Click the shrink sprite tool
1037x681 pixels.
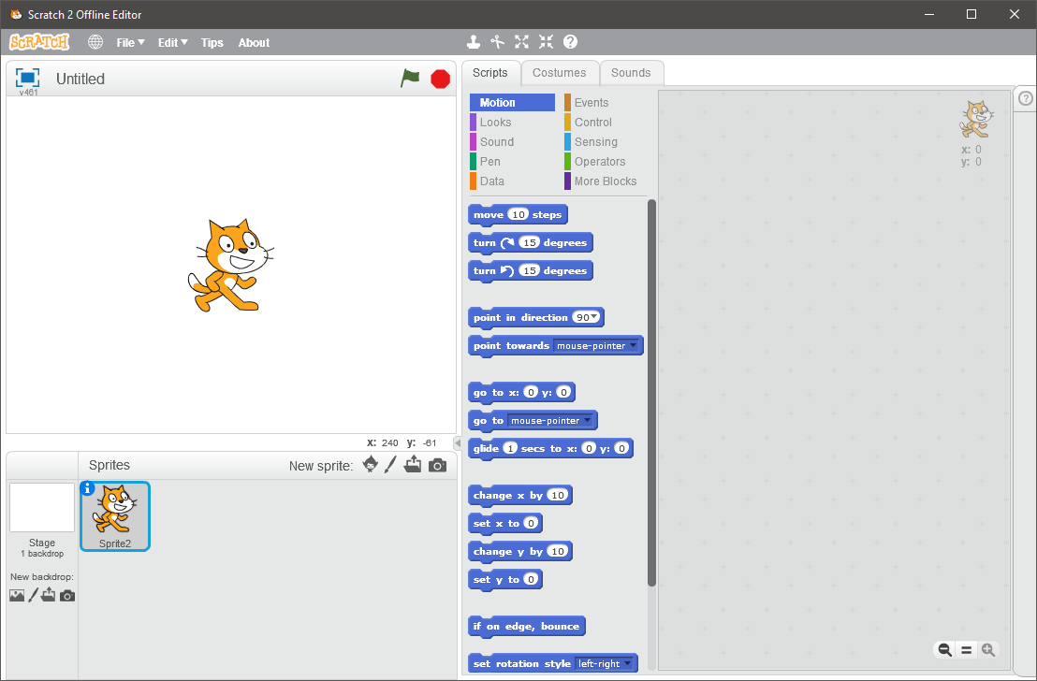tap(546, 41)
